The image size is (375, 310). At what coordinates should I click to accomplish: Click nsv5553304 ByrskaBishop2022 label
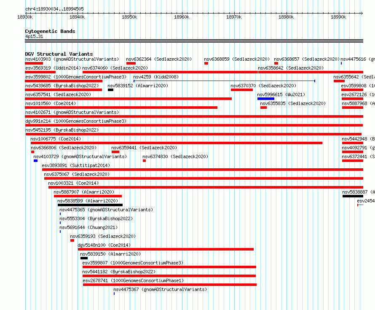point(96,218)
